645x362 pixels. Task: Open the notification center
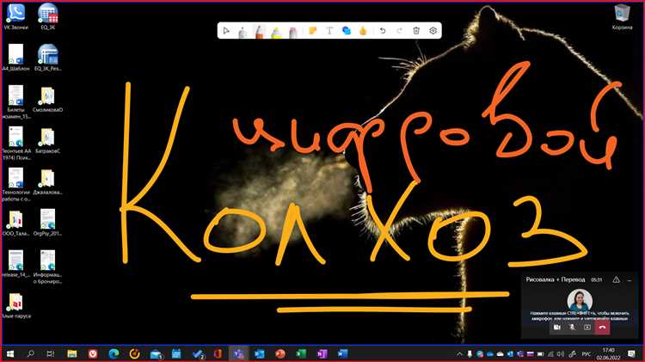pos(632,353)
